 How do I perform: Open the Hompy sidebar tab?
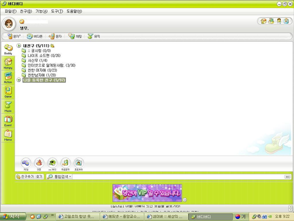click(8, 63)
